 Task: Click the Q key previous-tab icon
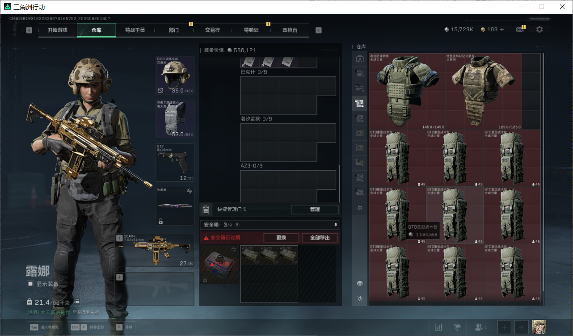click(29, 30)
